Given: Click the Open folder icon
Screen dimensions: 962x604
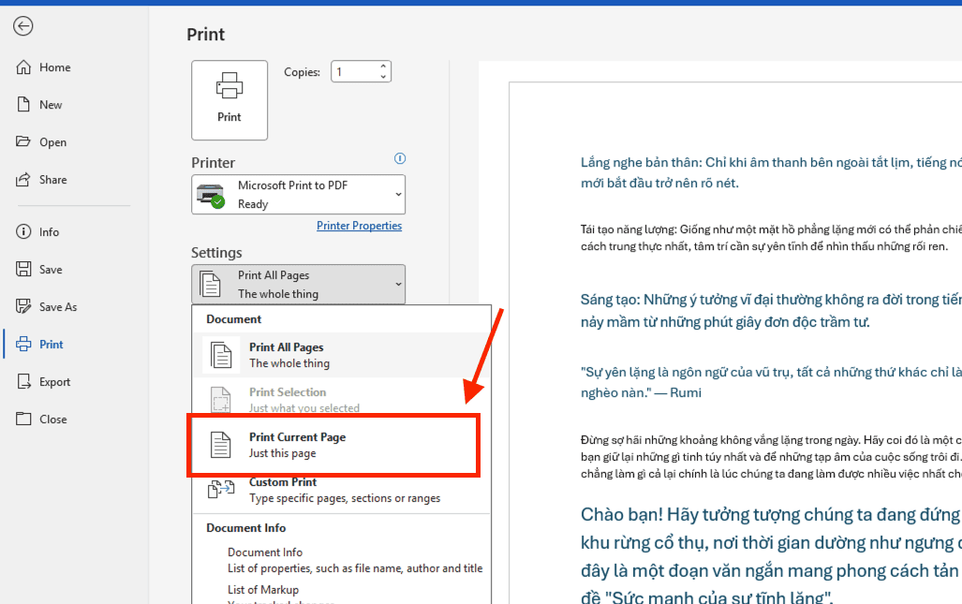Looking at the screenshot, I should click(x=23, y=141).
